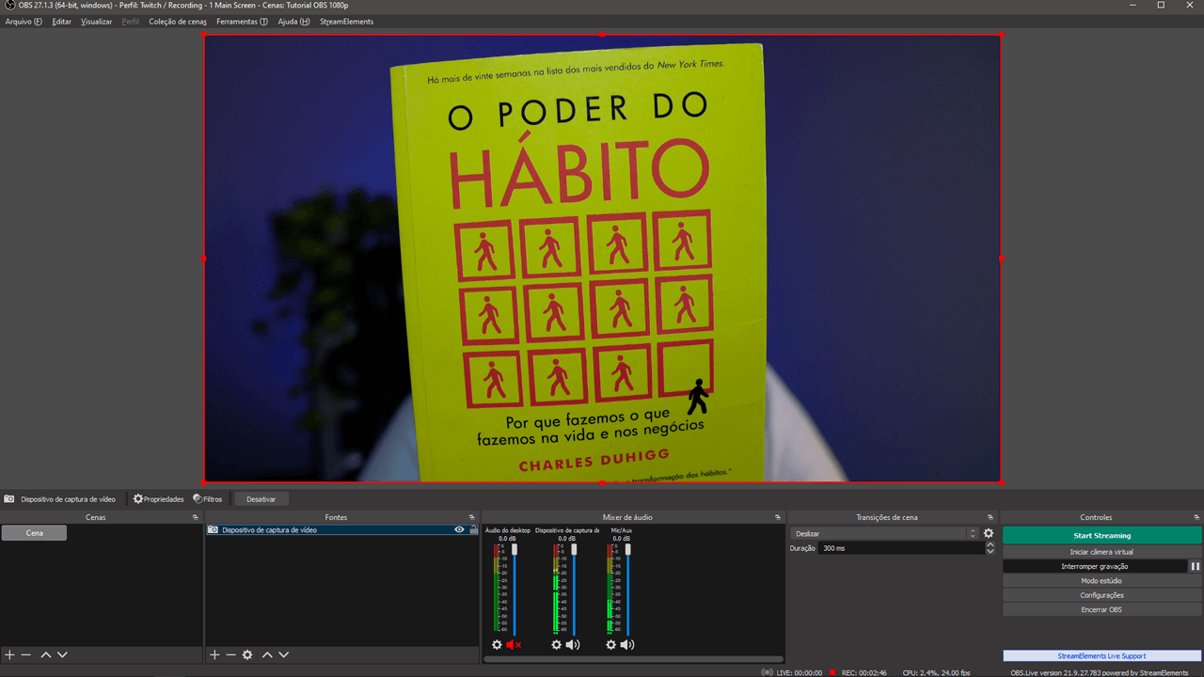1204x677 pixels.
Task: Click the Desativar button
Action: (x=261, y=499)
